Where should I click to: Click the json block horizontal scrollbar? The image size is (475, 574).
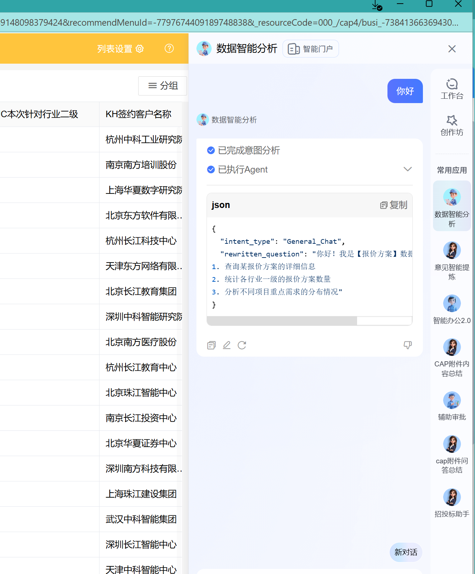tap(282, 321)
